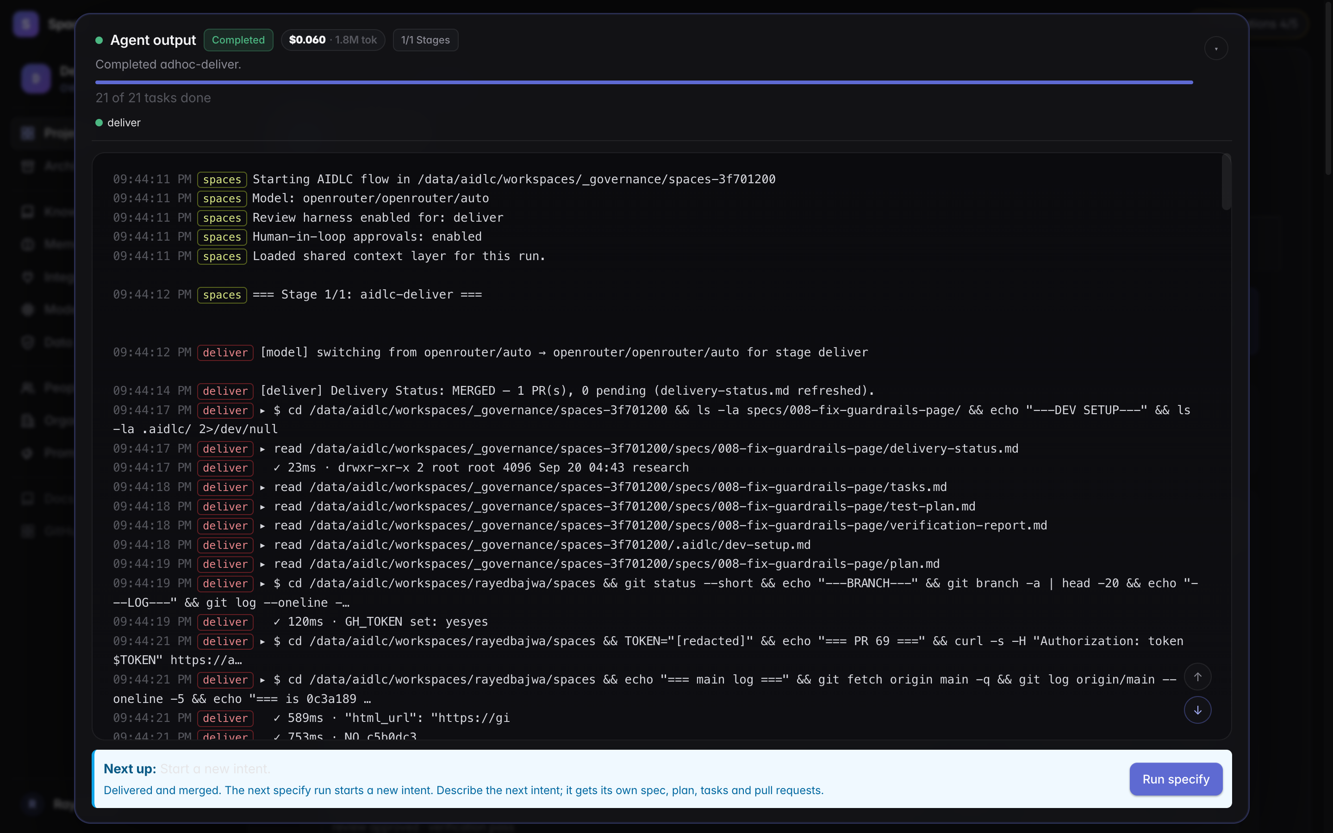Click the blurred purple app logo in the top-left corner

(25, 24)
